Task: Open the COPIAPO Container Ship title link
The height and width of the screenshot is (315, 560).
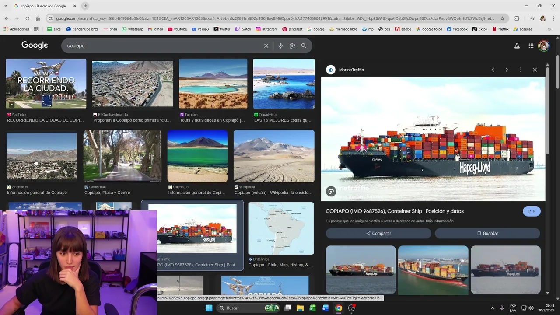Action: (395, 211)
